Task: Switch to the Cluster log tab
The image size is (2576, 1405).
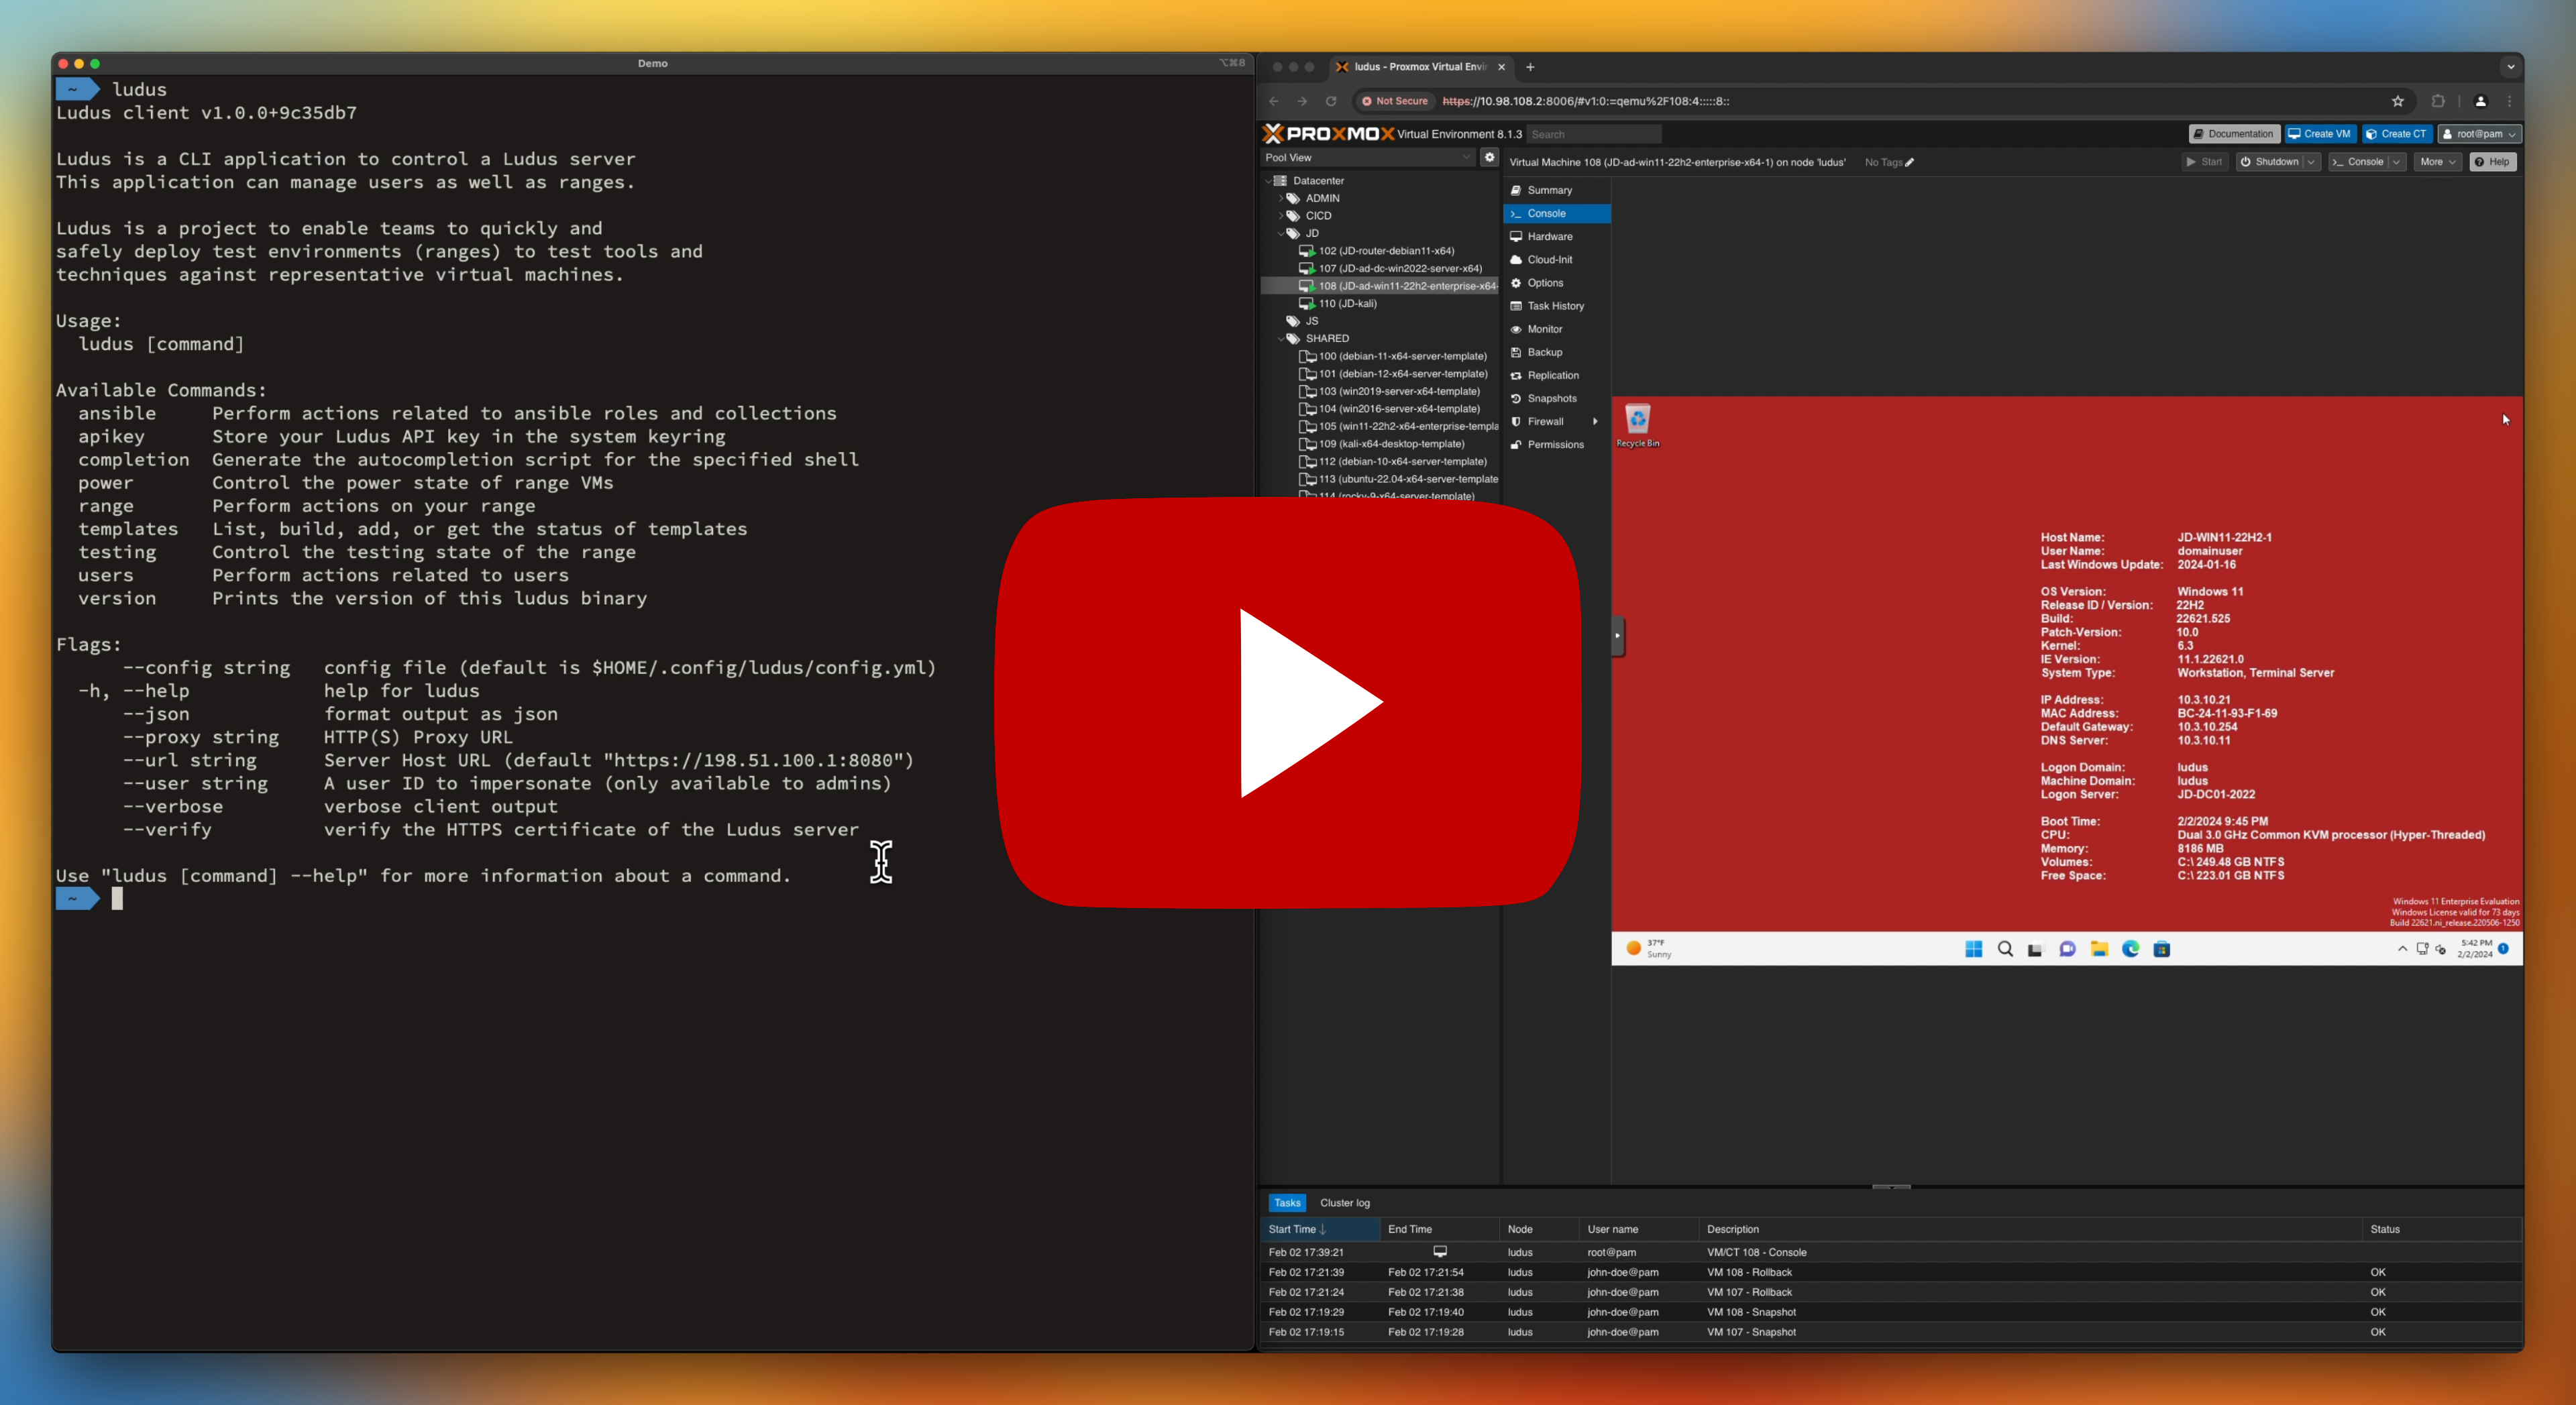Action: 1344,1203
